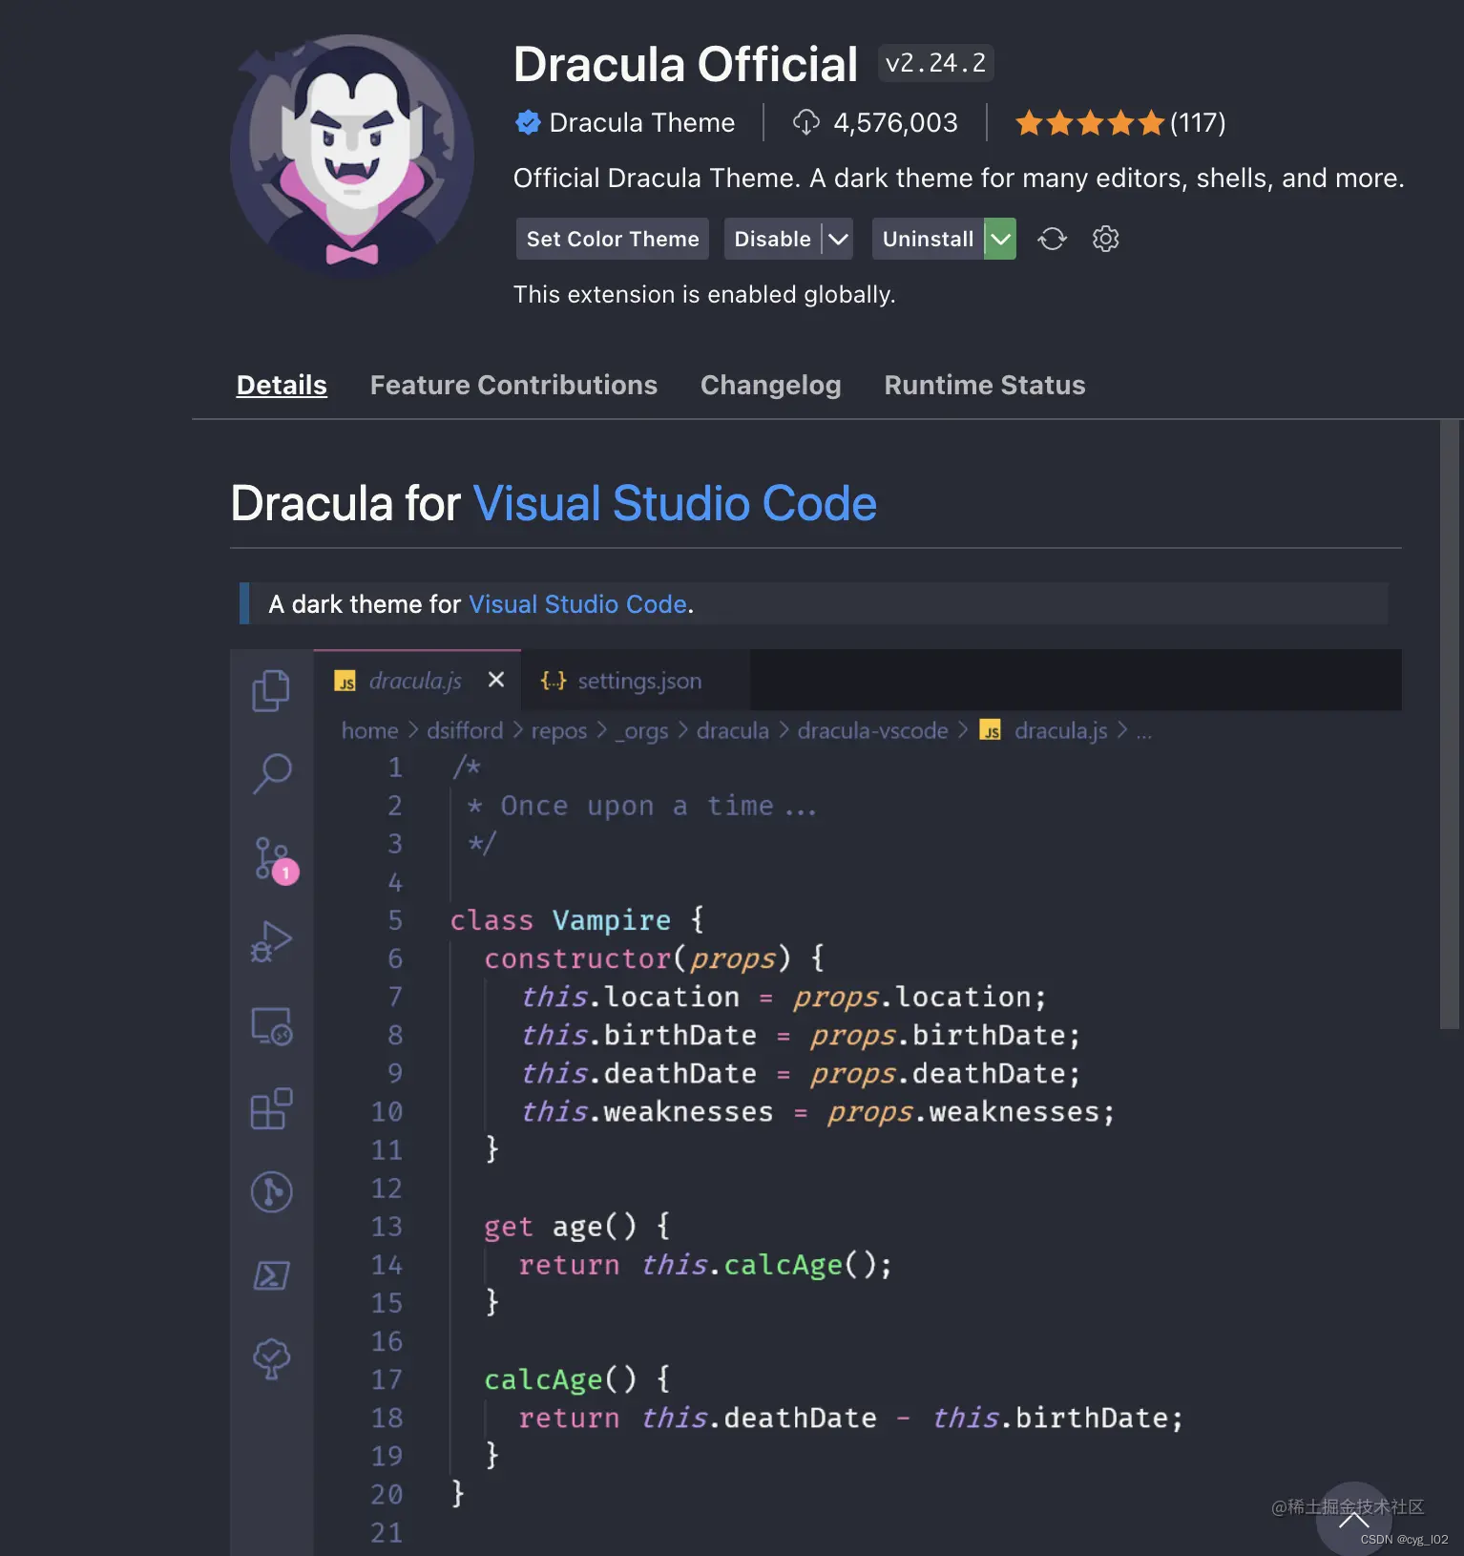This screenshot has width=1464, height=1556.
Task: Click the Dracula Official title
Action: pyautogui.click(x=685, y=64)
